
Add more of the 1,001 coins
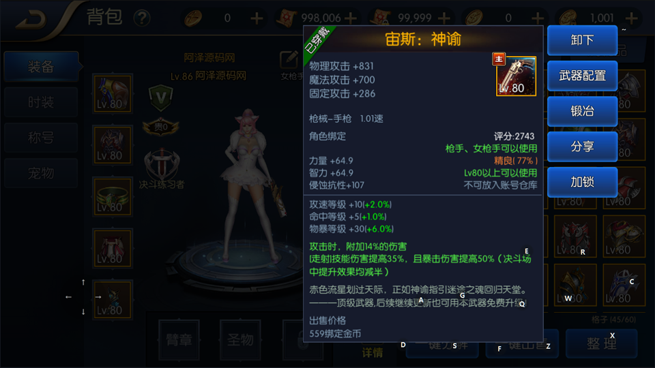point(631,18)
